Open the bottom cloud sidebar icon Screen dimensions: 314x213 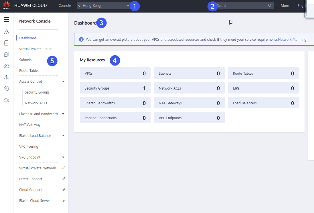(x=6, y=100)
